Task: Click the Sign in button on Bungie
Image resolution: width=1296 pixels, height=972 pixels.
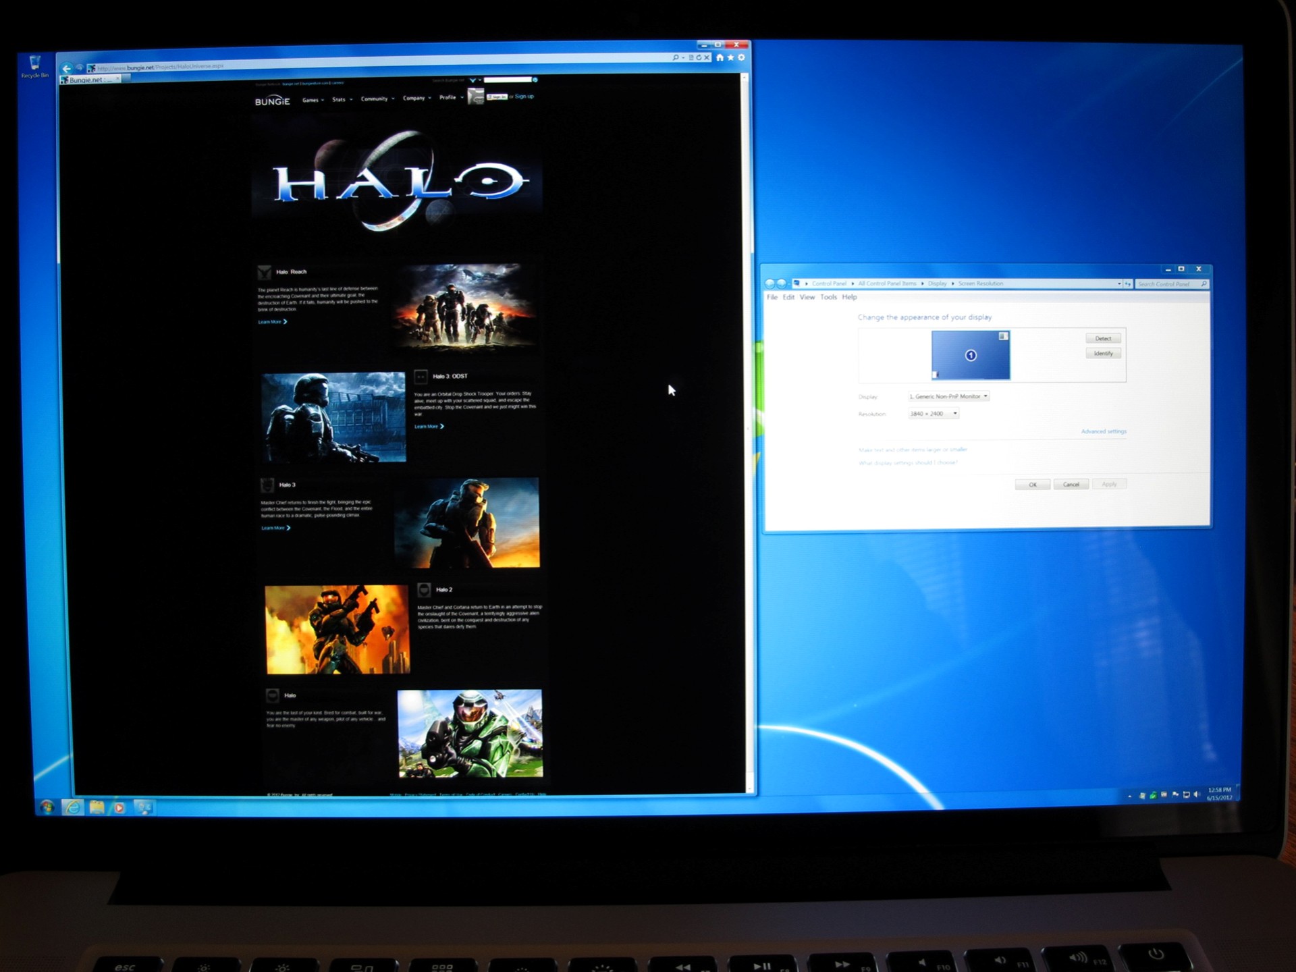Action: click(x=497, y=97)
